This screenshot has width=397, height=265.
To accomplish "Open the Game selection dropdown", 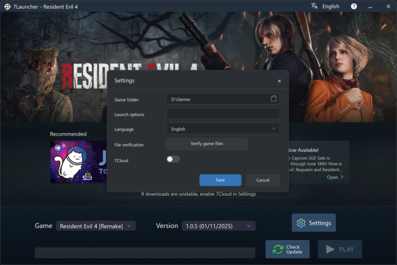I will point(96,226).
